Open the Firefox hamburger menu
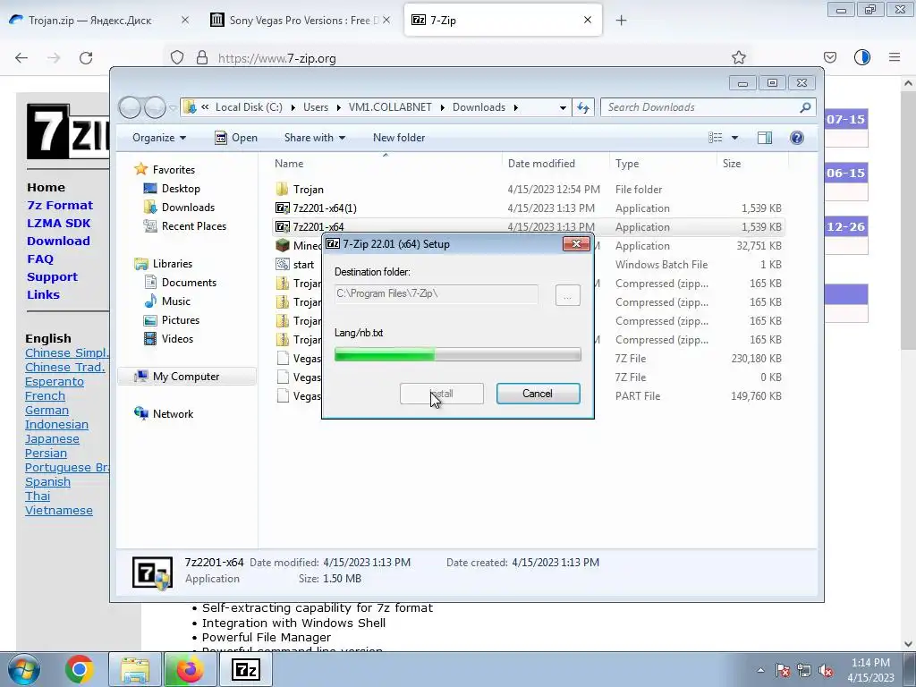This screenshot has width=916, height=687. point(895,57)
